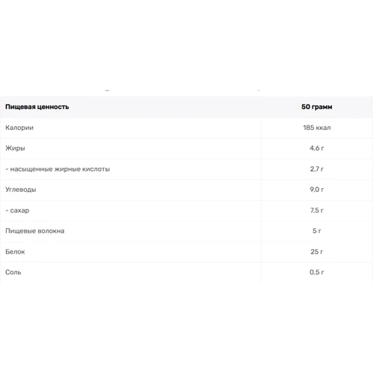
Task: Click the 'Белок' row label
Action: click(15, 251)
